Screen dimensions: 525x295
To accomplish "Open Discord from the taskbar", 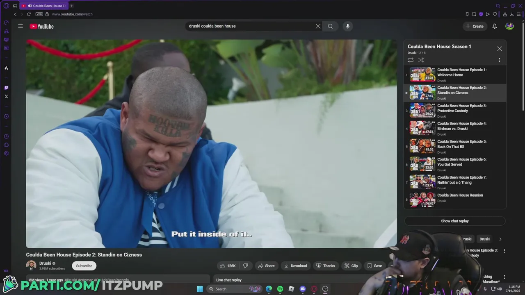I will (303, 289).
